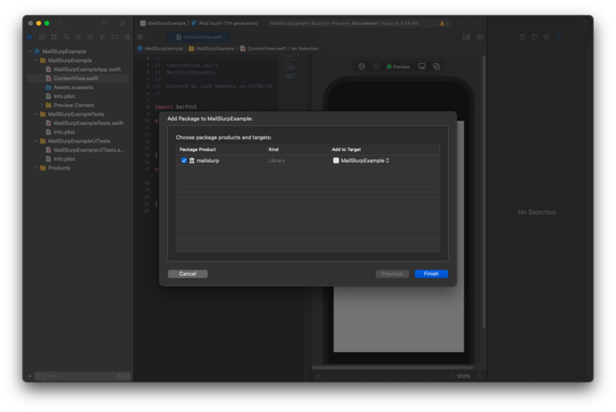The width and height of the screenshot is (616, 412).
Task: Click the Filter field in navigator
Action: pos(75,377)
